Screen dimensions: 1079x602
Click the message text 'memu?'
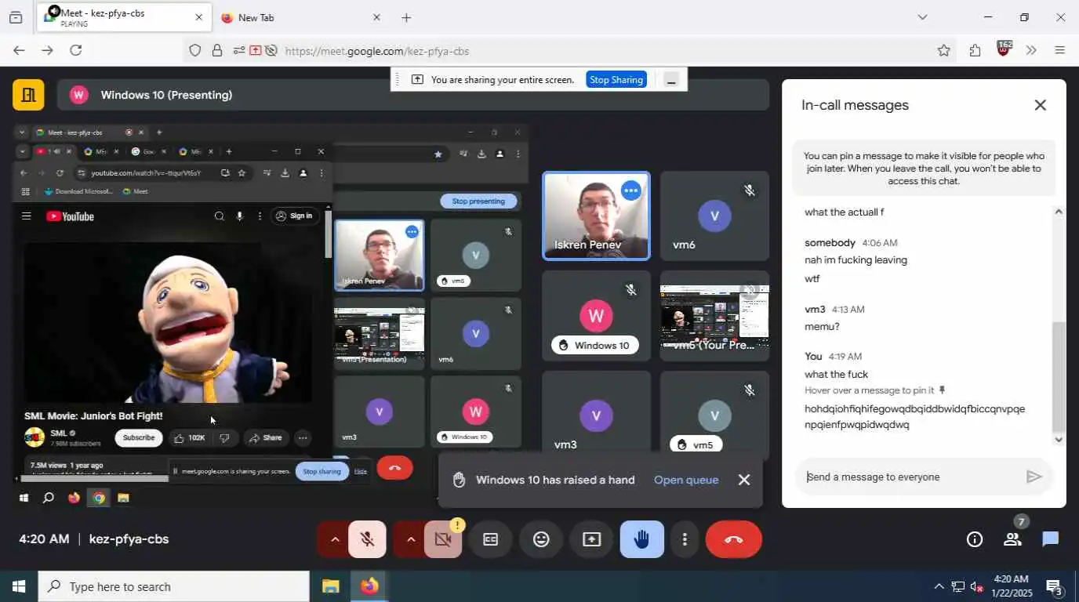tap(822, 326)
